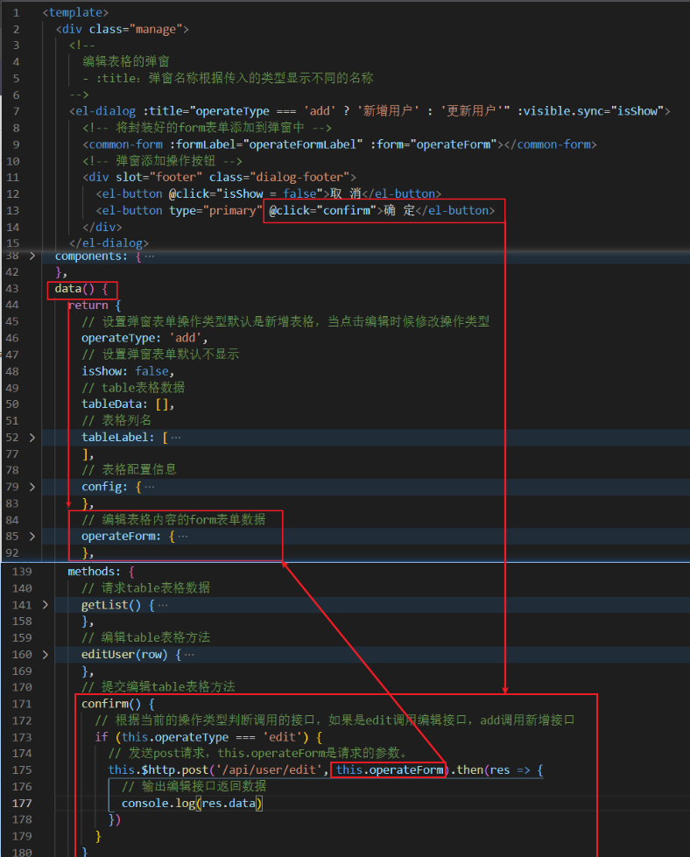Click the '/api/user/edit' string

click(x=270, y=770)
